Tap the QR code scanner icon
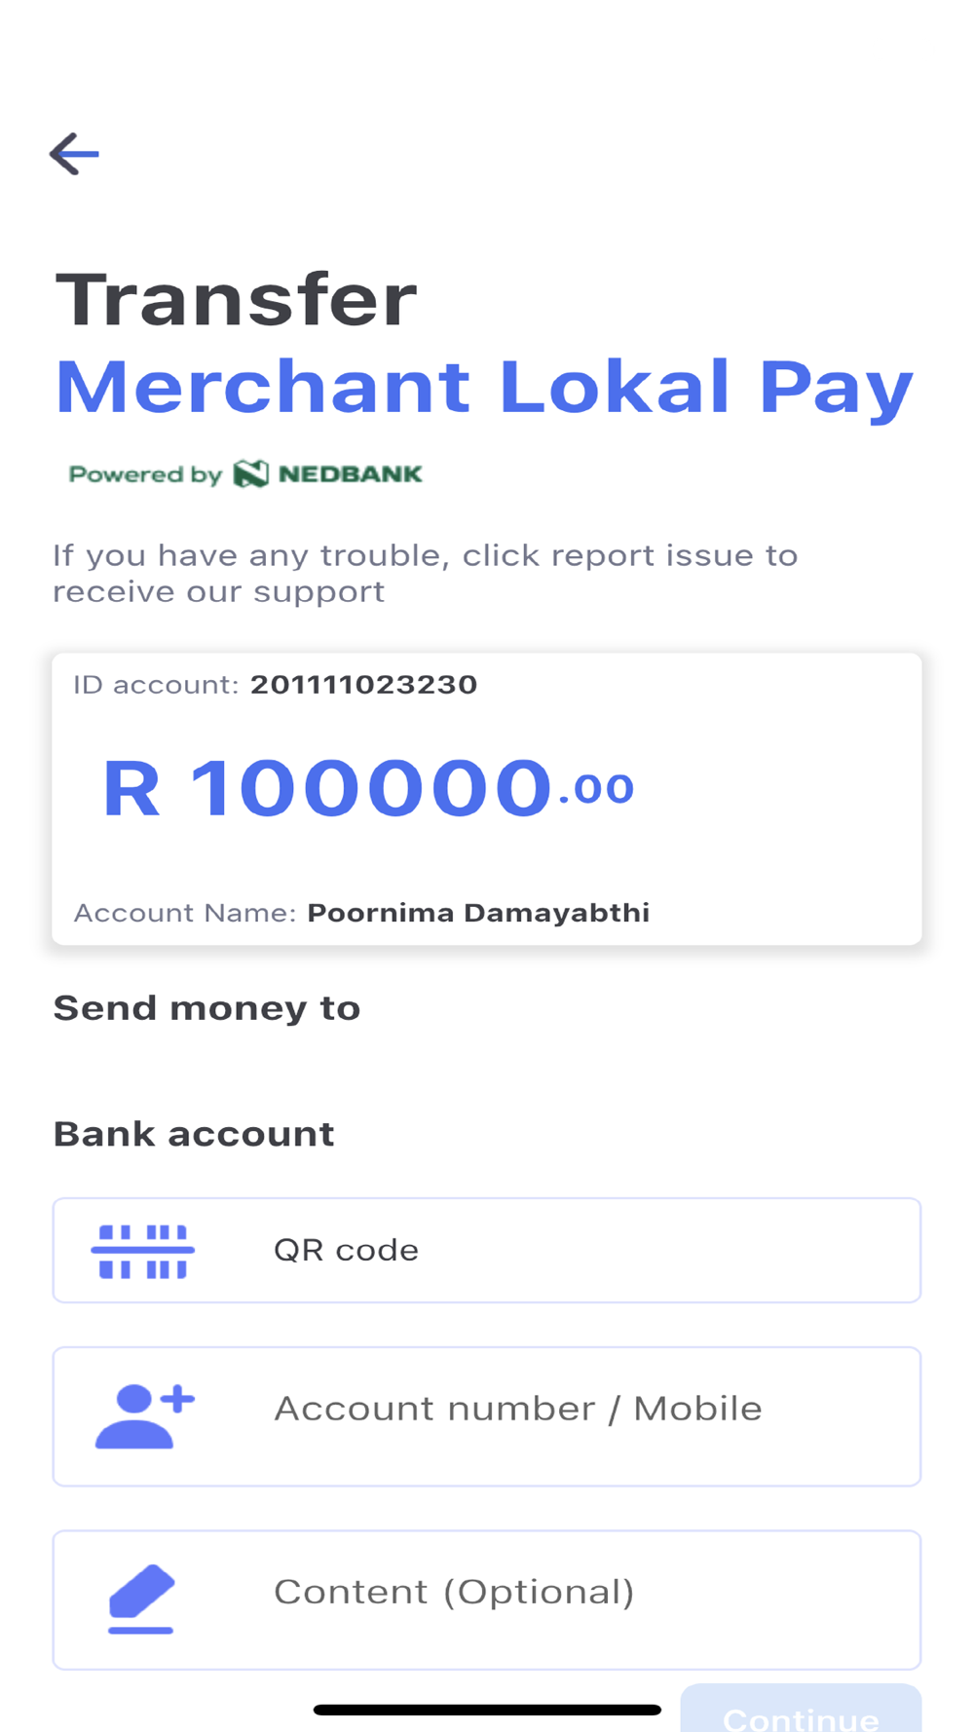Image resolution: width=974 pixels, height=1732 pixels. (x=143, y=1251)
